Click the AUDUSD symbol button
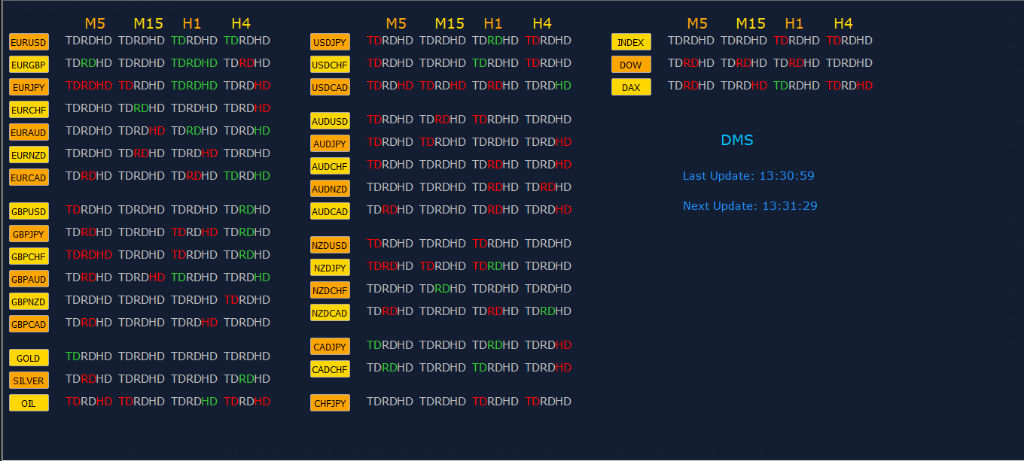1024x461 pixels. click(x=330, y=121)
